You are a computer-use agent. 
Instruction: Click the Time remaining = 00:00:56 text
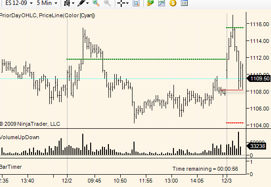(205, 169)
